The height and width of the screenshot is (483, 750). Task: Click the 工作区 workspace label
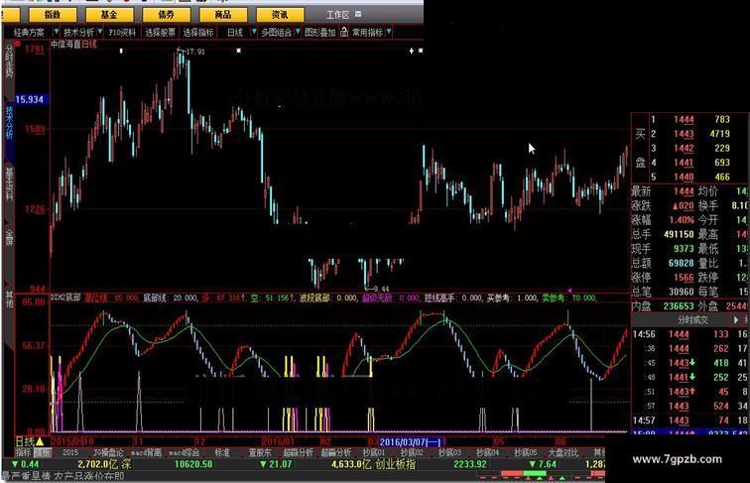[338, 15]
